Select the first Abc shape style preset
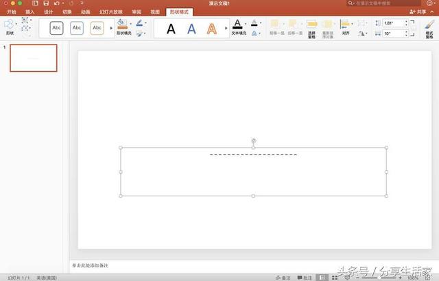This screenshot has width=439, height=281. click(56, 28)
